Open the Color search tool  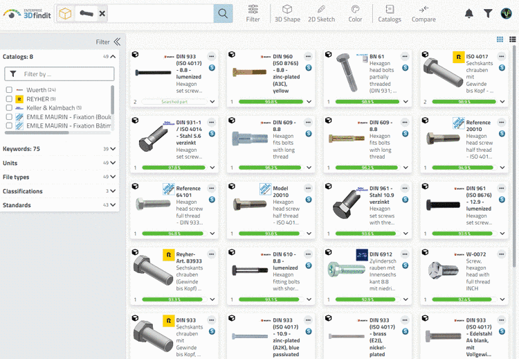[x=355, y=14]
